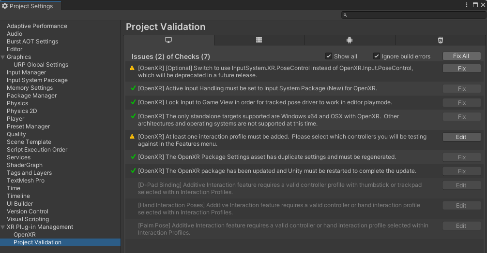Image resolution: width=487 pixels, height=253 pixels.
Task: Click in the settings search field
Action: coord(414,15)
